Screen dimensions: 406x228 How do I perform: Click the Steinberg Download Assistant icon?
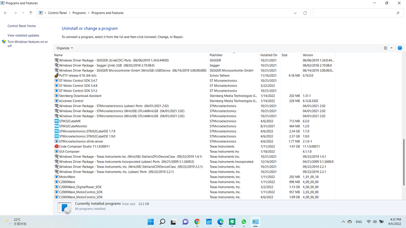coord(56,96)
